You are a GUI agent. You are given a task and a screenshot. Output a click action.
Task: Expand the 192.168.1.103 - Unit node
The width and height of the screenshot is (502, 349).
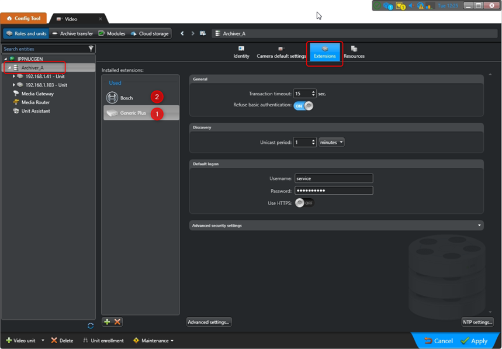pos(14,85)
